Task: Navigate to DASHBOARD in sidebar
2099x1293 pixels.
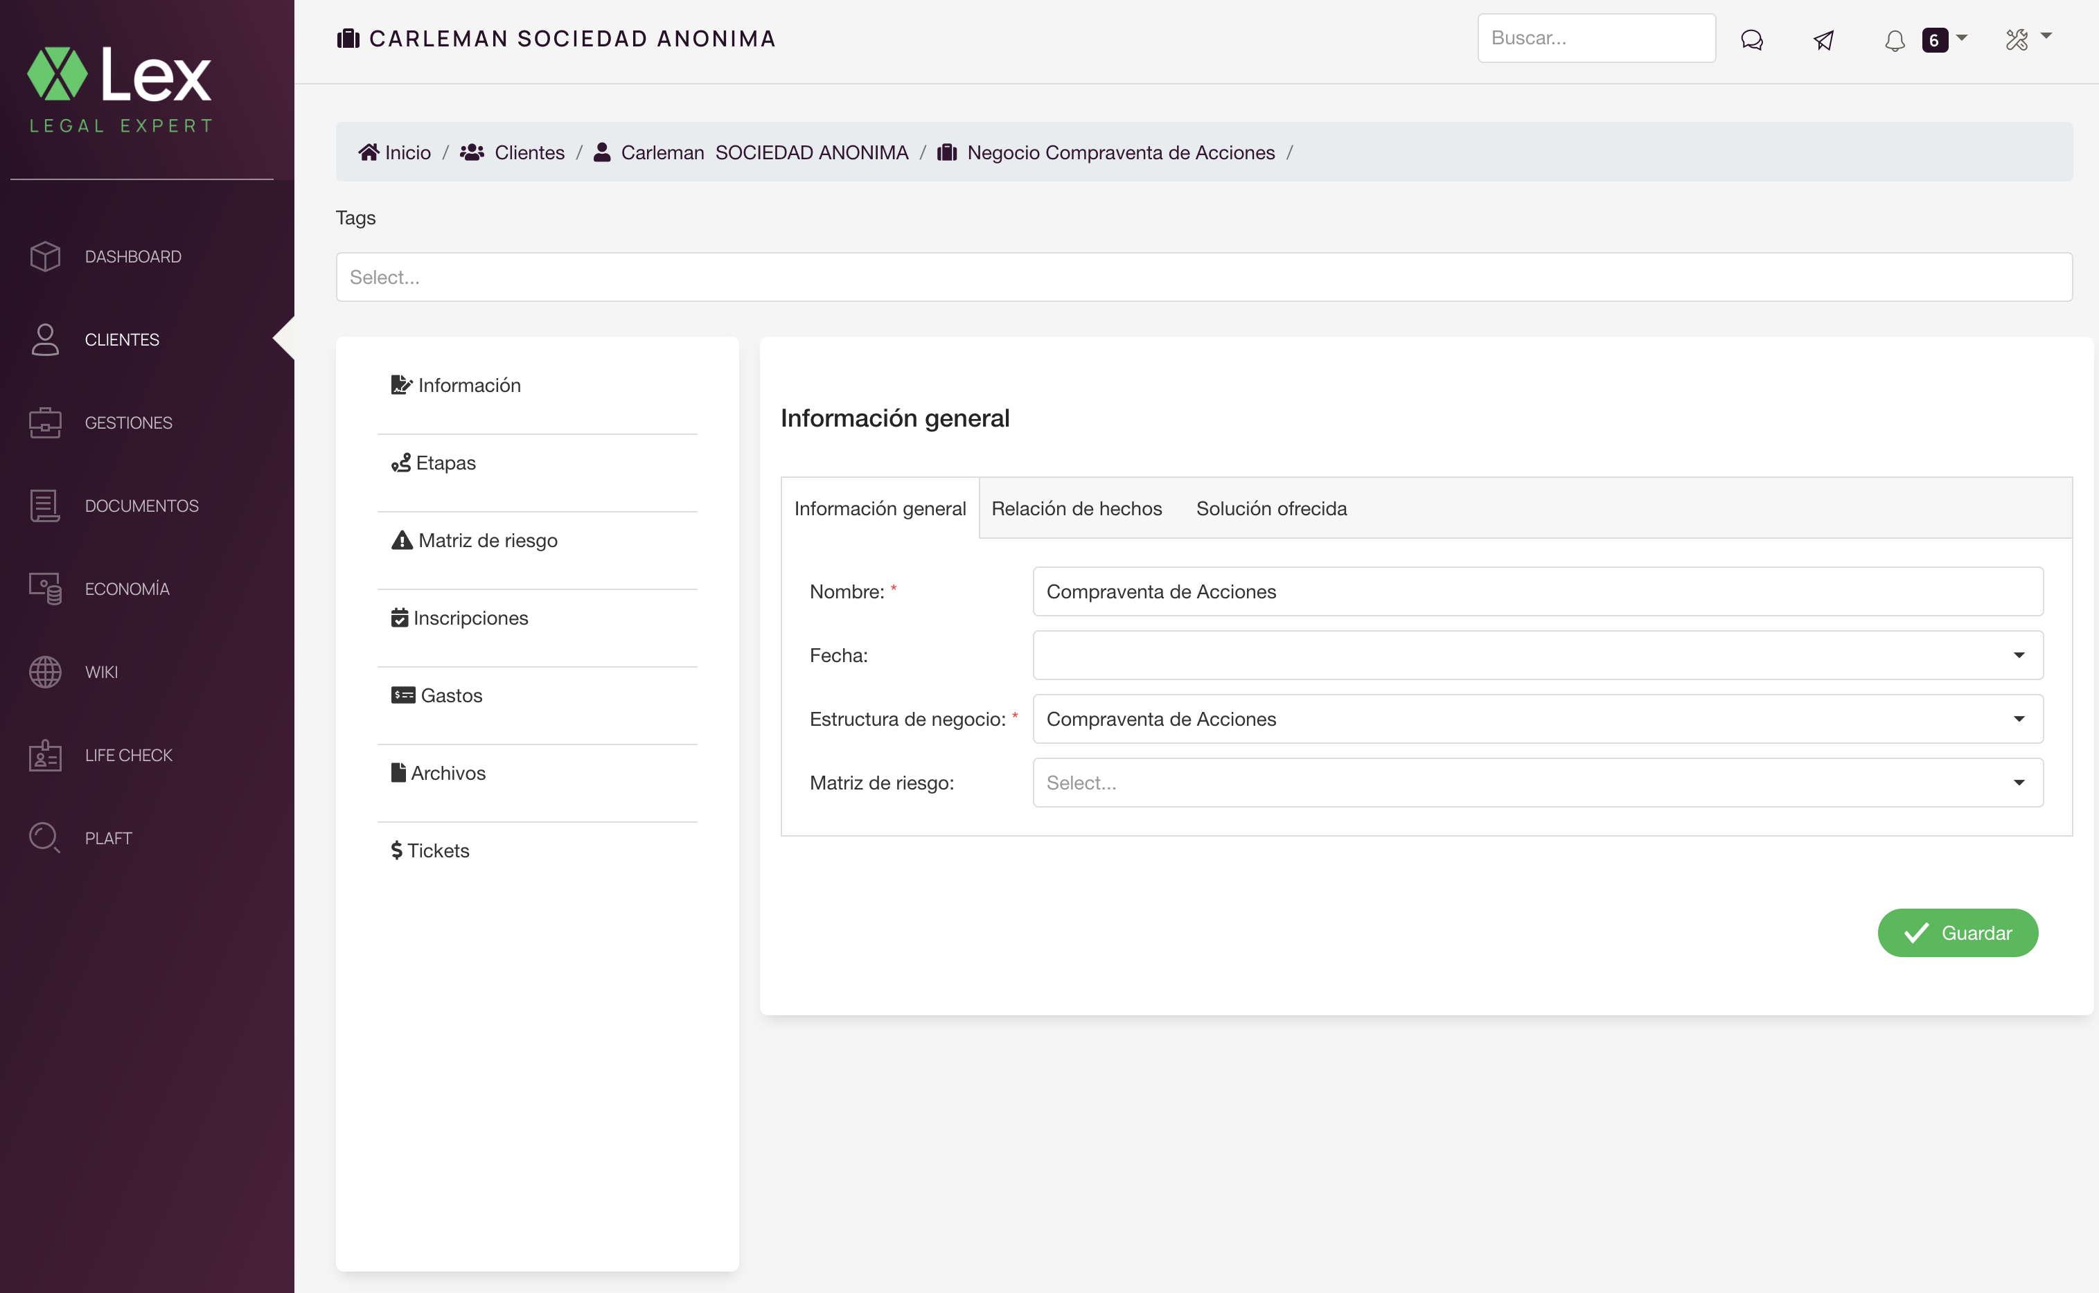Action: point(134,256)
